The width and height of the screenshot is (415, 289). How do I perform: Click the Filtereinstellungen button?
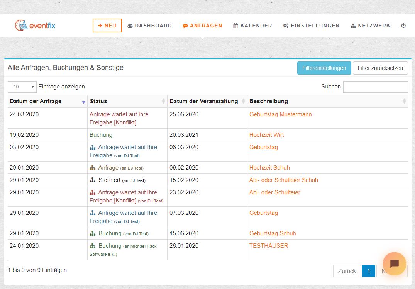pyautogui.click(x=324, y=68)
